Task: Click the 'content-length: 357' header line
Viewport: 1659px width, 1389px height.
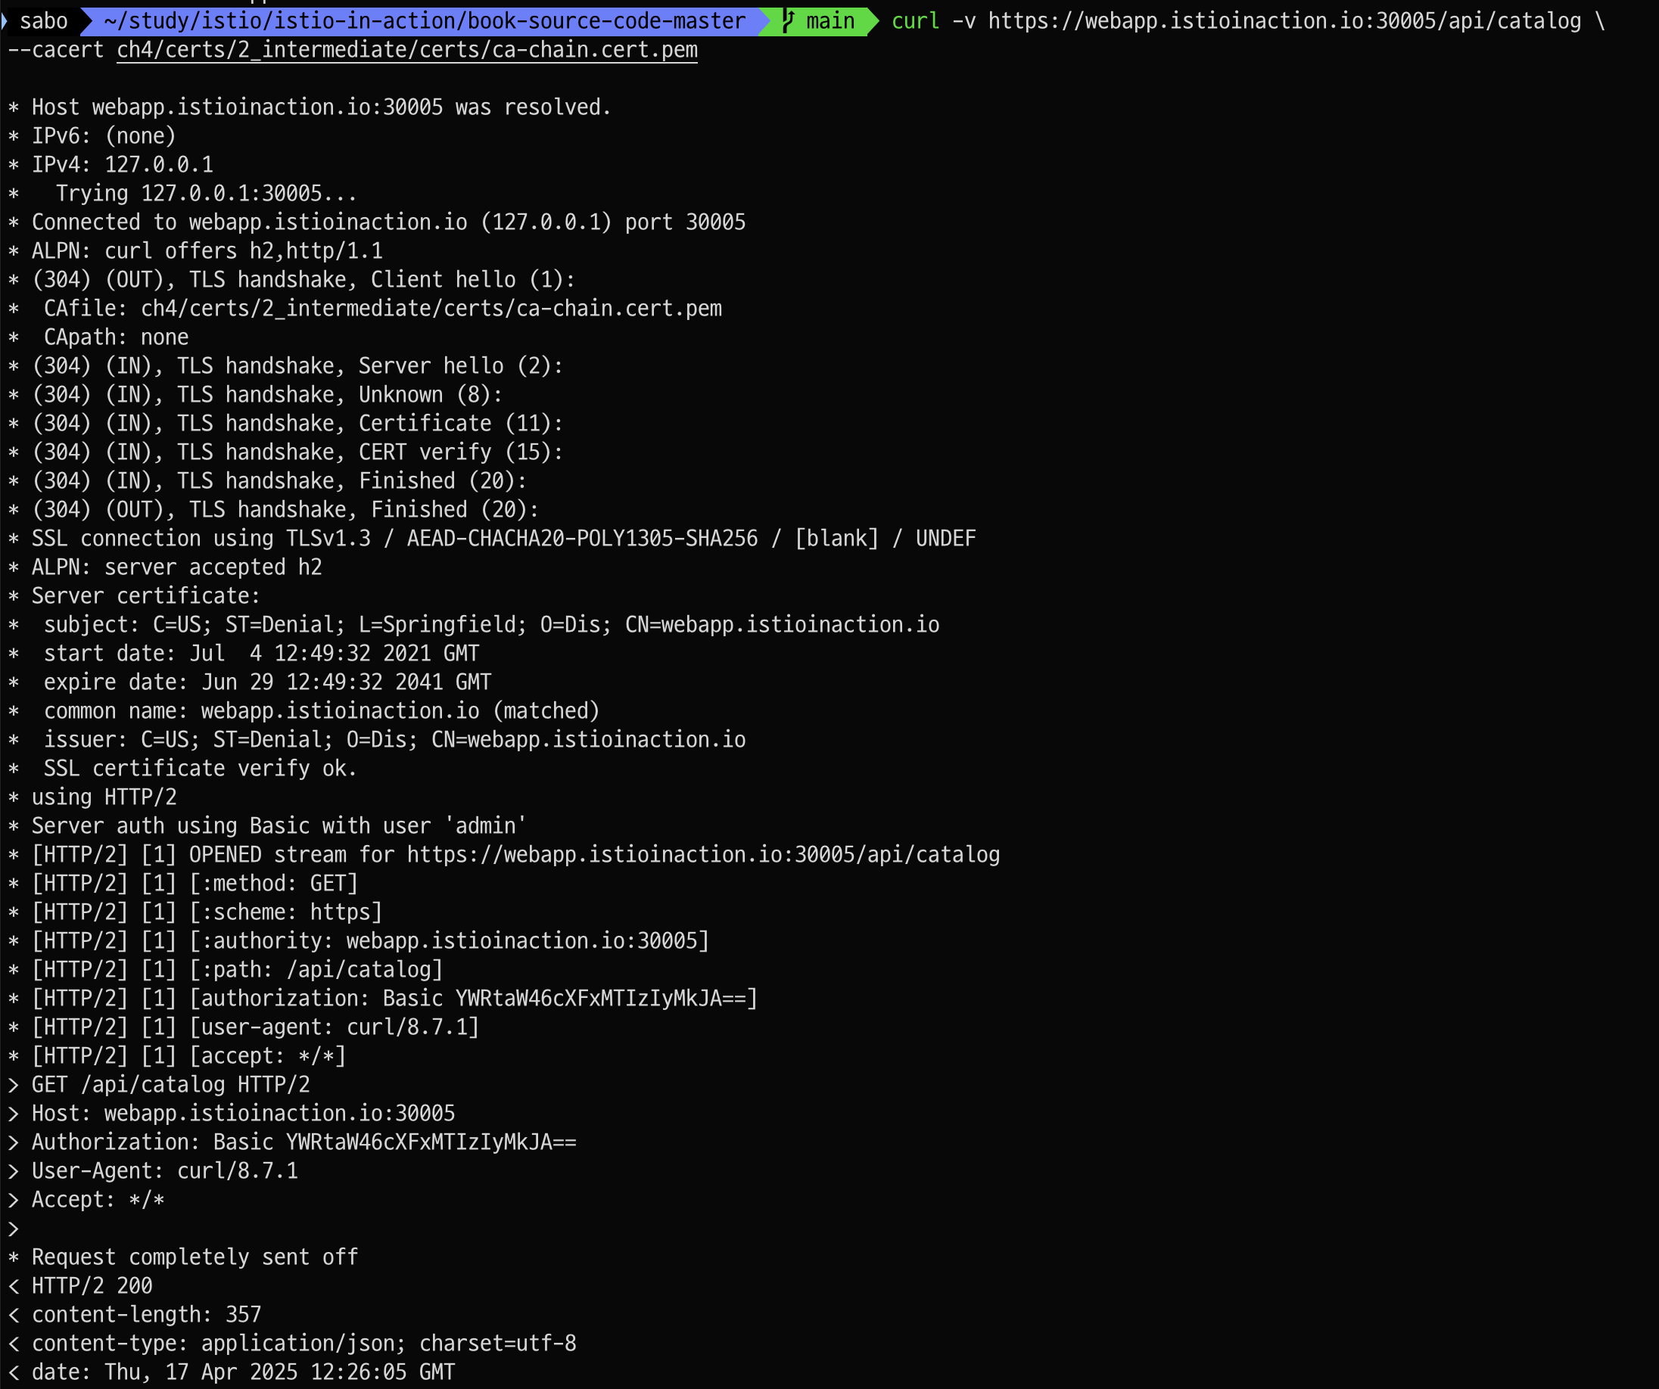Action: pyautogui.click(x=146, y=1314)
